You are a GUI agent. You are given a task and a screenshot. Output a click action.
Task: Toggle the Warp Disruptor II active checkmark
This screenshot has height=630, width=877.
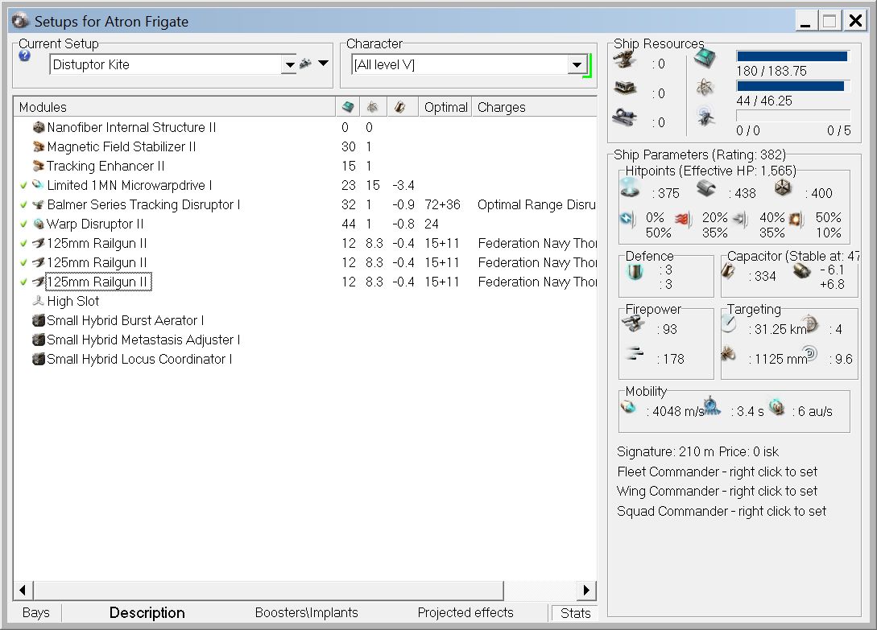(x=23, y=224)
